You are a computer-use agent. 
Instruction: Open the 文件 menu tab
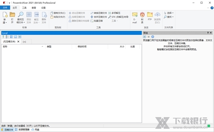point(5,8)
